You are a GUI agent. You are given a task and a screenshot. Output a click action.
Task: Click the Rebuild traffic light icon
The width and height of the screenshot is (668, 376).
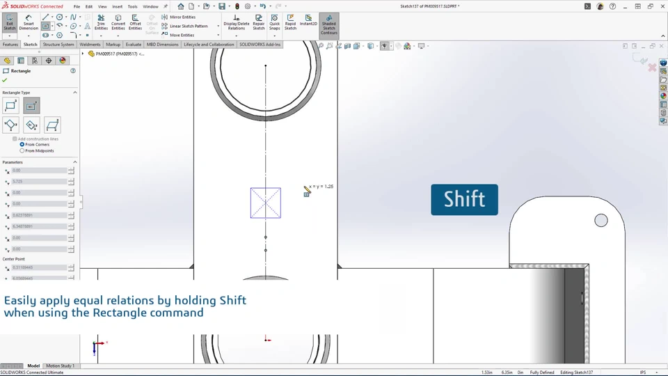237,6
